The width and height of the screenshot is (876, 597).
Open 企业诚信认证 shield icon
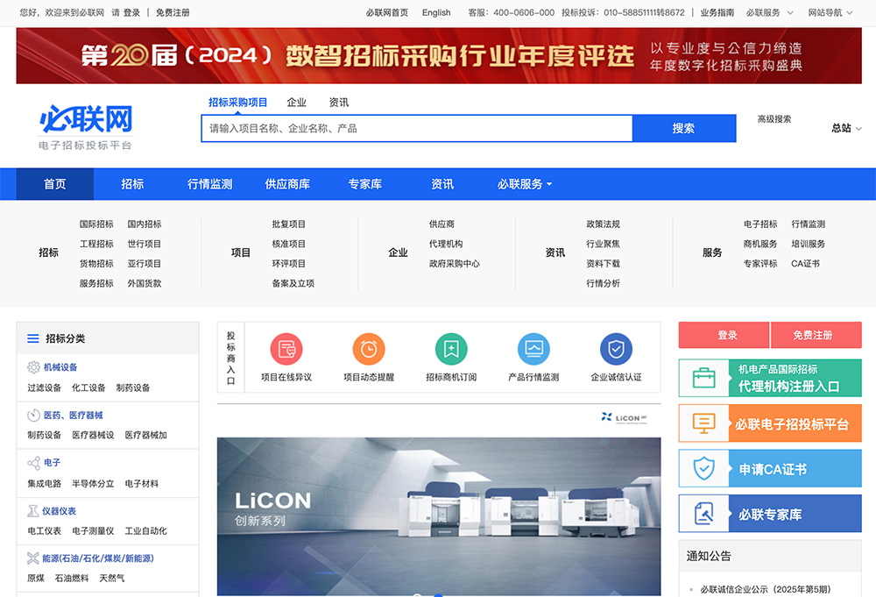point(616,349)
